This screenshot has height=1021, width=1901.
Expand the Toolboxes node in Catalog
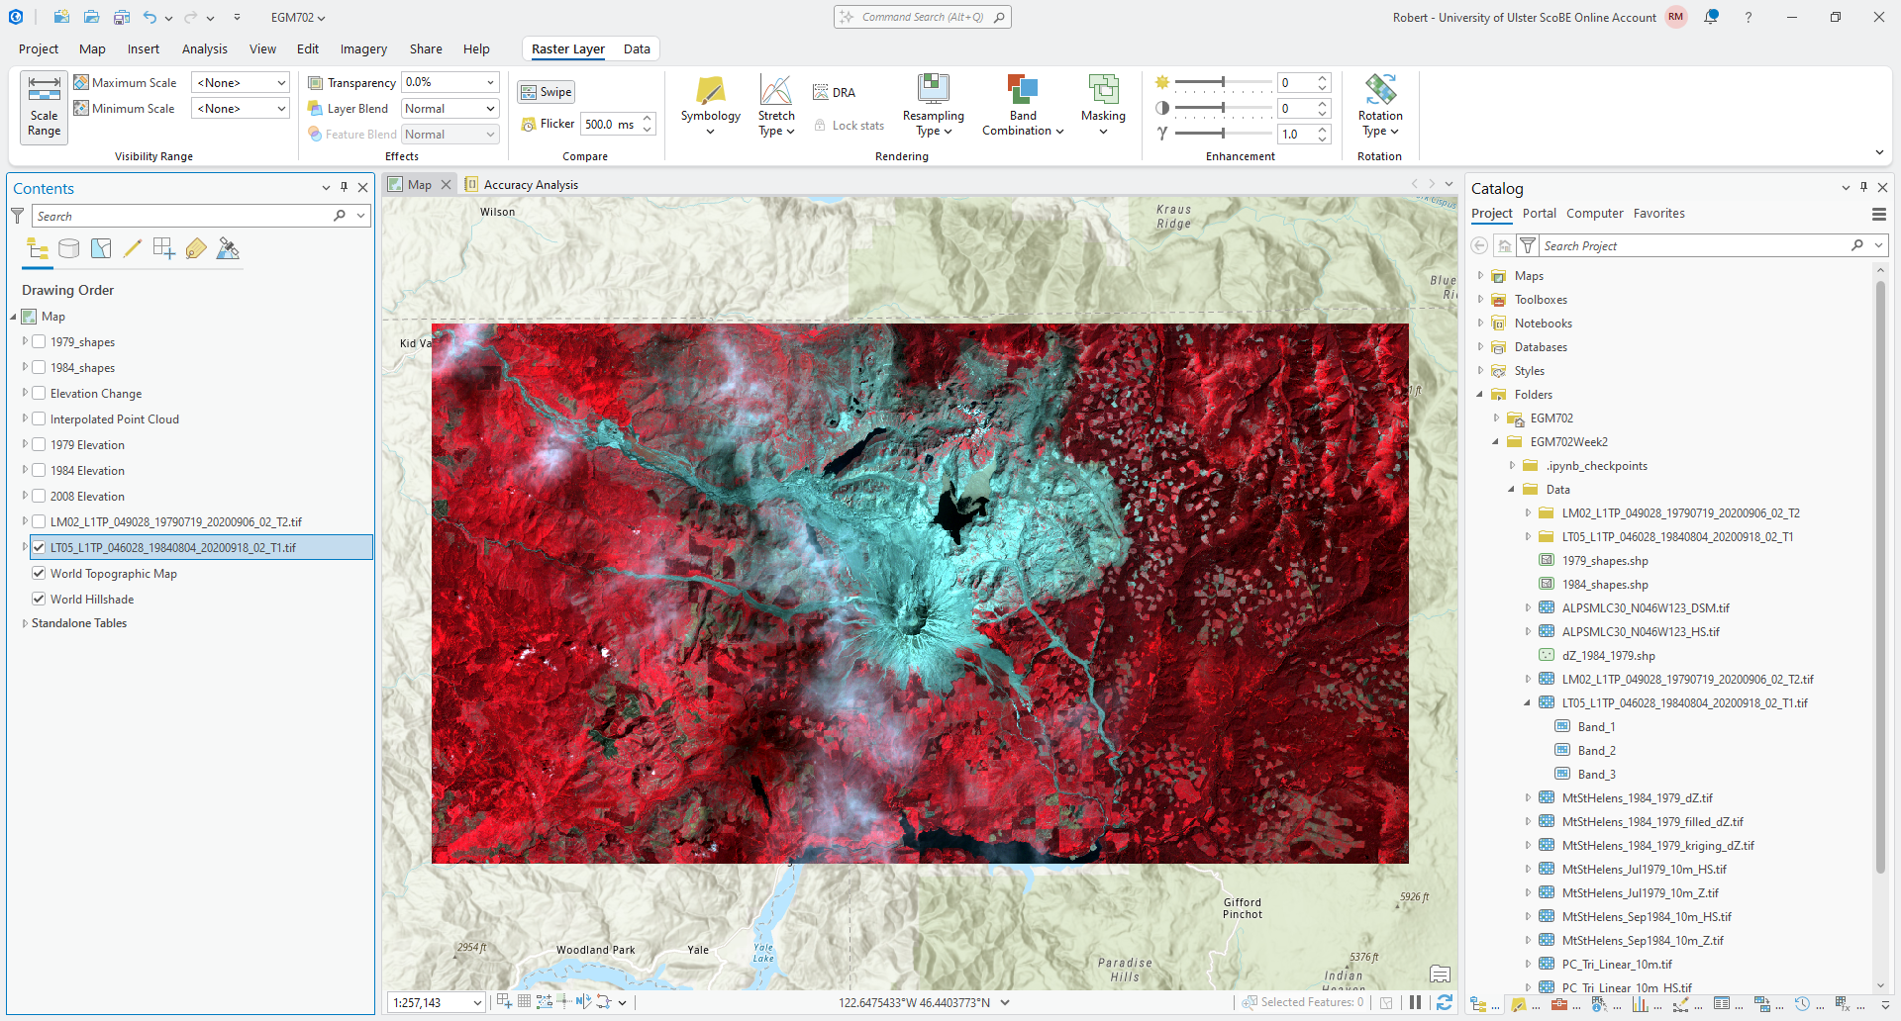[x=1481, y=300]
